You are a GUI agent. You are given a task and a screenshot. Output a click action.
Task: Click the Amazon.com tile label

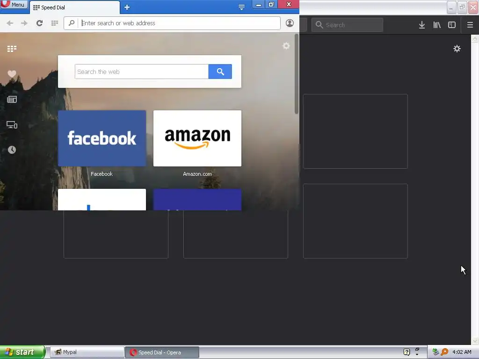point(197,174)
